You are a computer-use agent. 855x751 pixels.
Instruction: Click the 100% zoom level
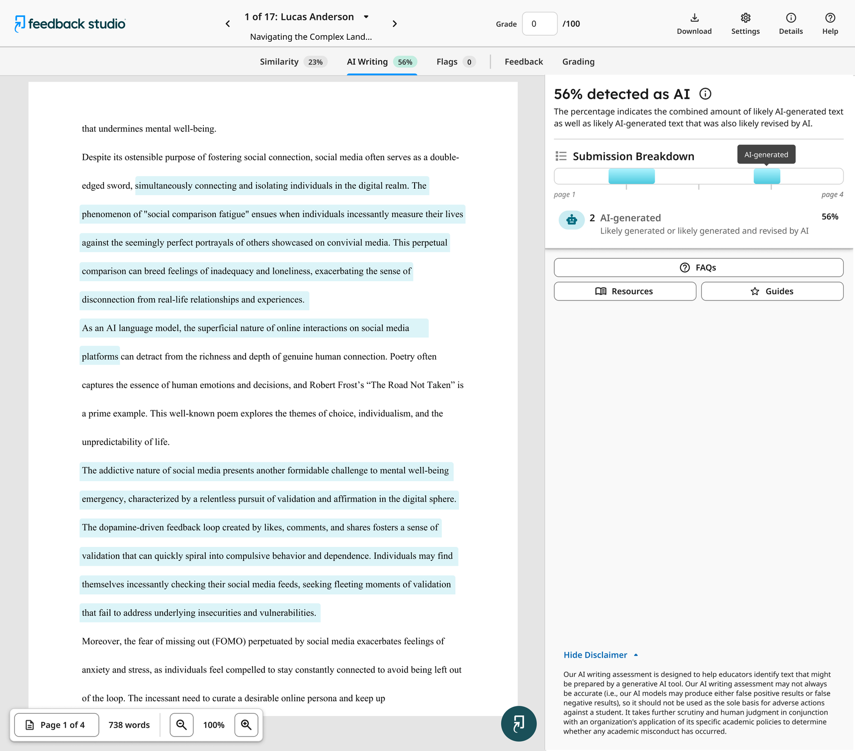[214, 725]
